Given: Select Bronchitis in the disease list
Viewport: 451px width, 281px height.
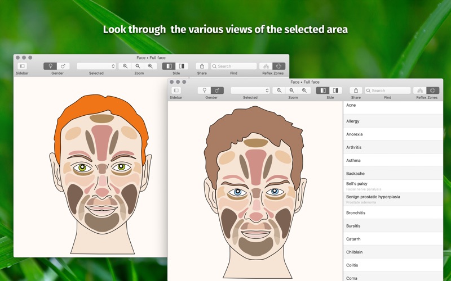Looking at the screenshot, I should (393, 213).
